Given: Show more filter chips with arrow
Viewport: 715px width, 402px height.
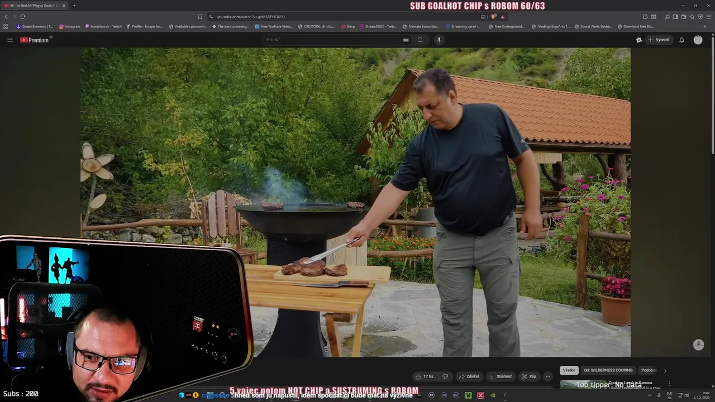Looking at the screenshot, I should 665,370.
